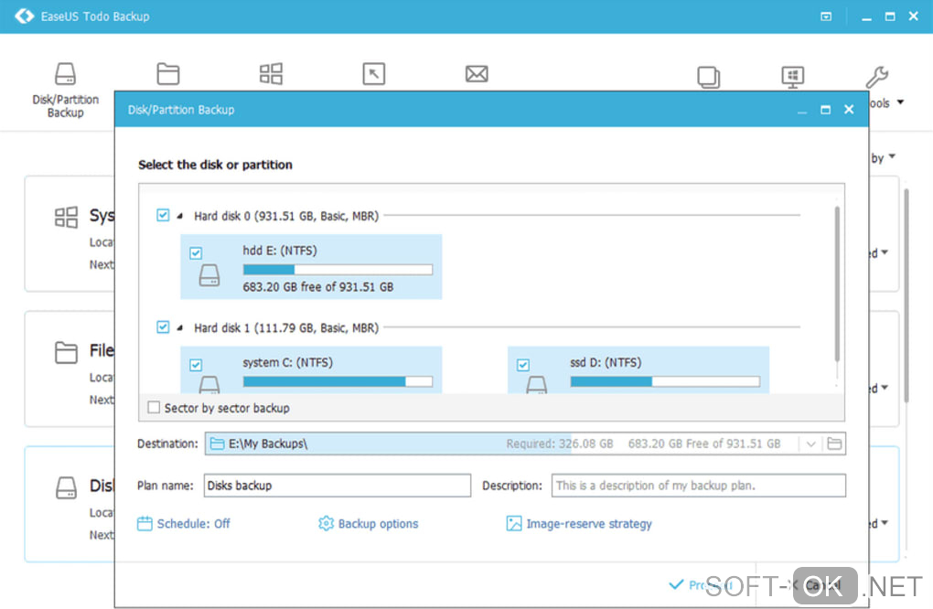This screenshot has width=933, height=609.
Task: Click ssd D: usage bar
Action: click(x=665, y=381)
